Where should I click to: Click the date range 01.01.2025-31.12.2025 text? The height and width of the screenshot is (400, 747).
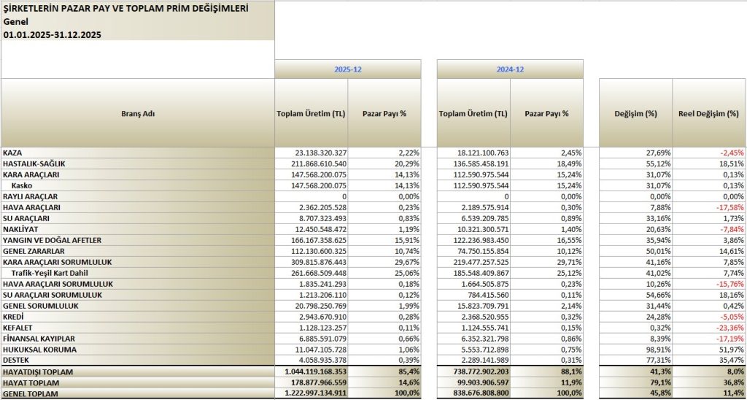pos(52,34)
